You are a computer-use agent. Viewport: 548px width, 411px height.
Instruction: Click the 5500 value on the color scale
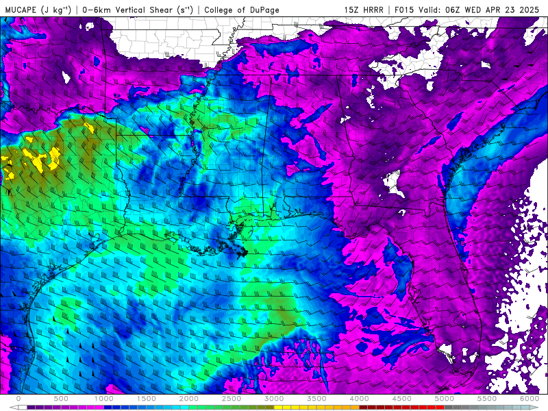[x=487, y=399]
